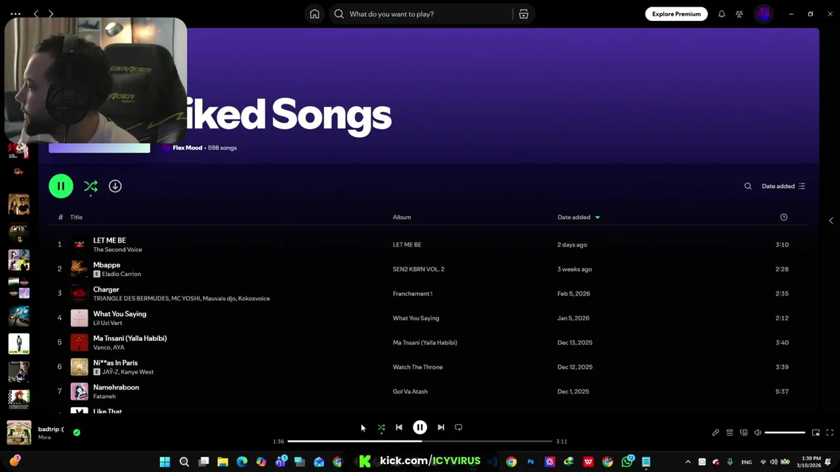
Task: Open Friend Activity icon
Action: pos(740,14)
